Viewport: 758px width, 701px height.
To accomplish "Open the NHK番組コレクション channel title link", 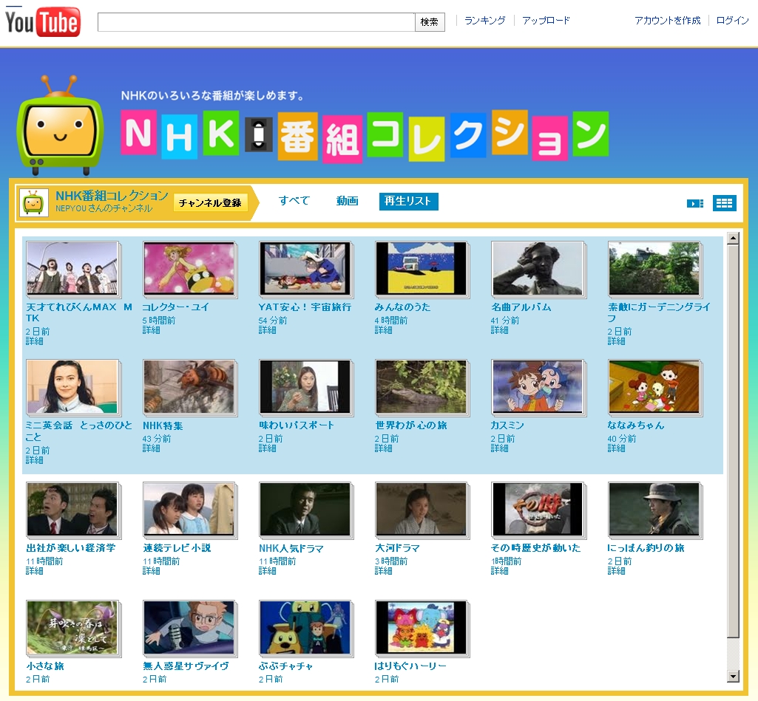I will (x=112, y=196).
